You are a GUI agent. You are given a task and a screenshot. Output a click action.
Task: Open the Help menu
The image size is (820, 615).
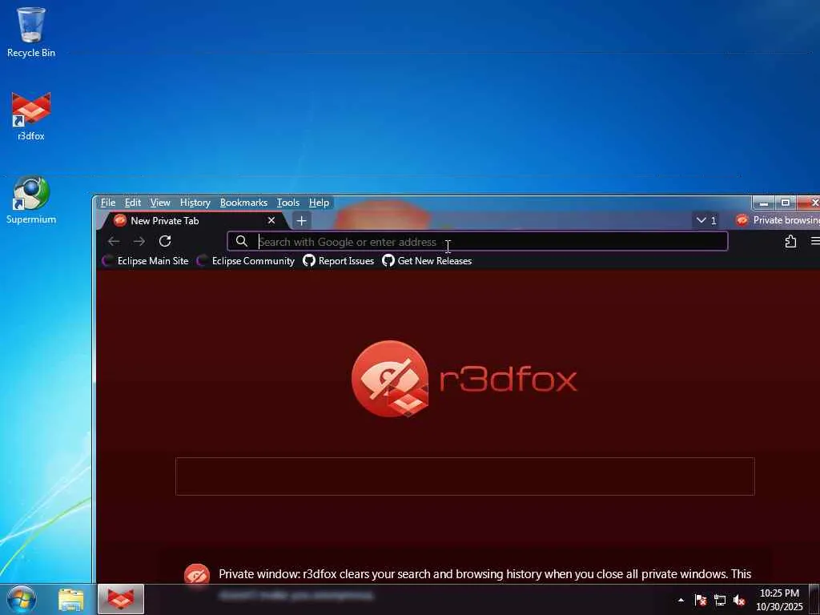pyautogui.click(x=319, y=203)
